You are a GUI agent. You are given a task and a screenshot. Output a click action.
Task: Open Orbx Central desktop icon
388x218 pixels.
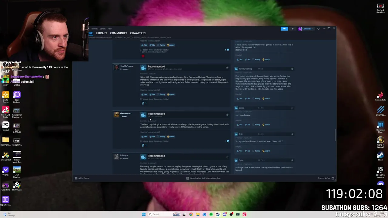pos(5,157)
